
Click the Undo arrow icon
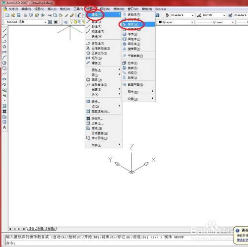79,15
